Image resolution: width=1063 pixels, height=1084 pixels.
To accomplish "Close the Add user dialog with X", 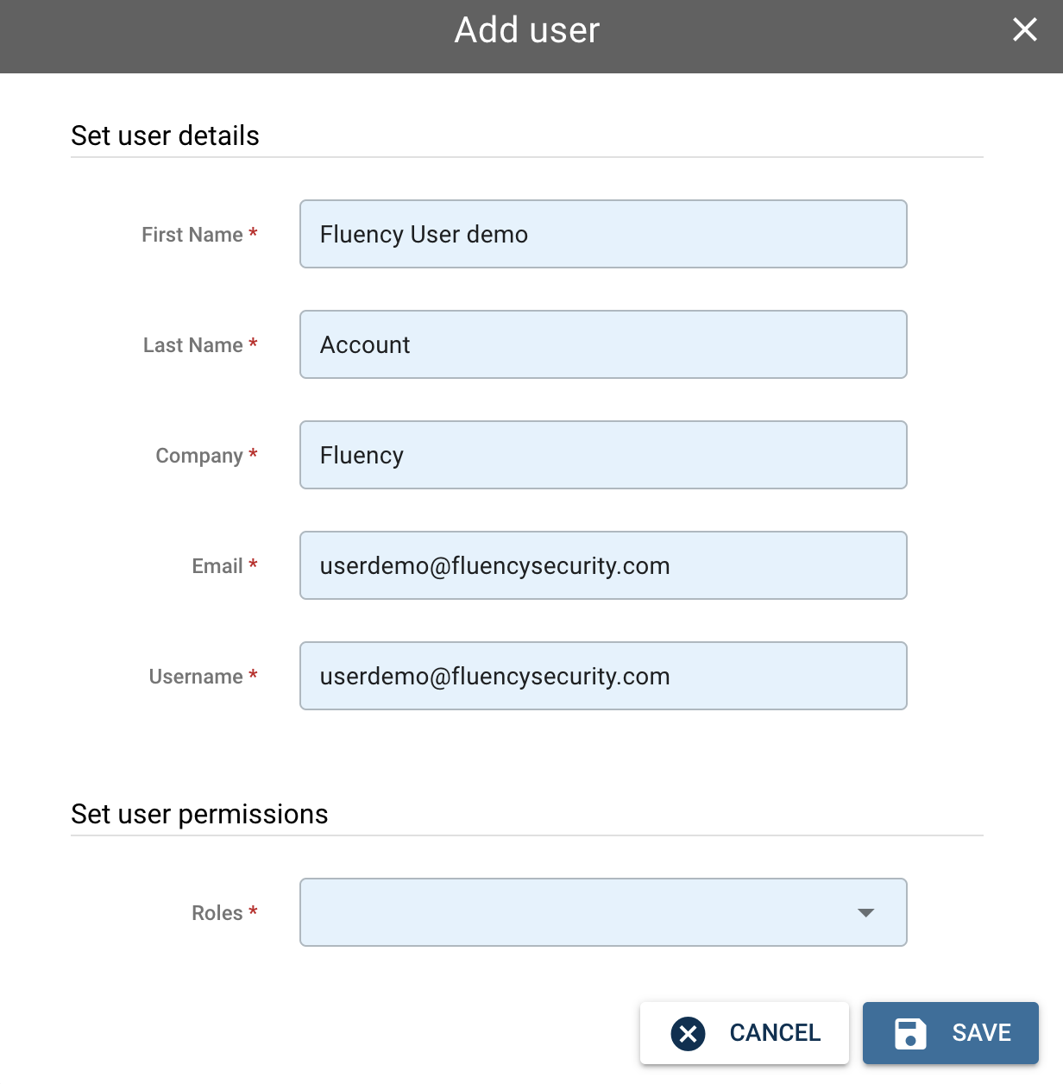I will tap(1024, 29).
